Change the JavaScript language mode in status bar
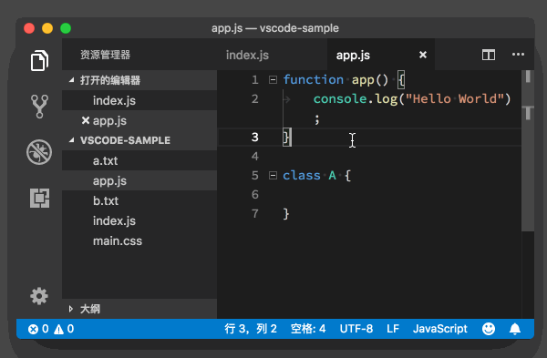 tap(440, 329)
